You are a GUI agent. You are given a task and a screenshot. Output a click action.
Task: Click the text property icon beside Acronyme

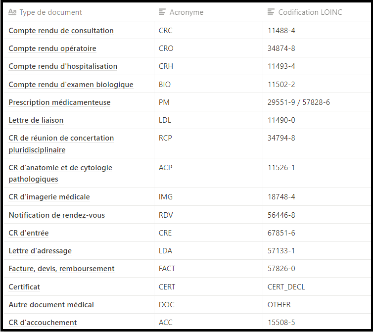[x=162, y=12]
